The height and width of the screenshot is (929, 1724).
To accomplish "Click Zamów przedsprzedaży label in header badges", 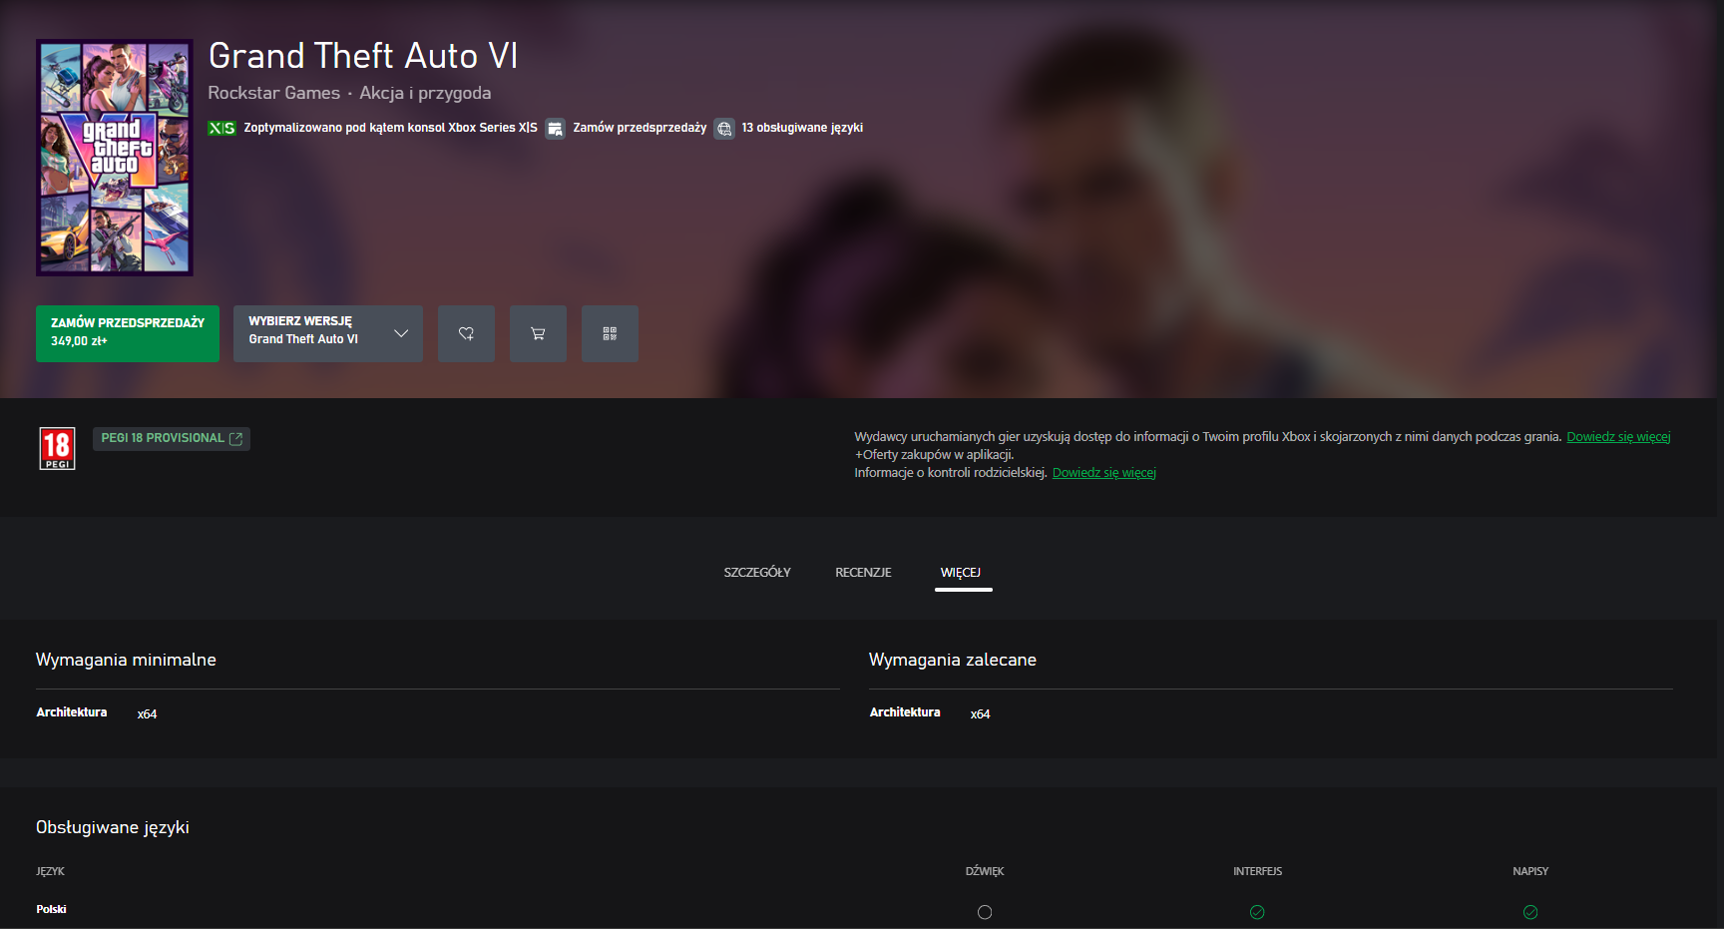I will [640, 128].
